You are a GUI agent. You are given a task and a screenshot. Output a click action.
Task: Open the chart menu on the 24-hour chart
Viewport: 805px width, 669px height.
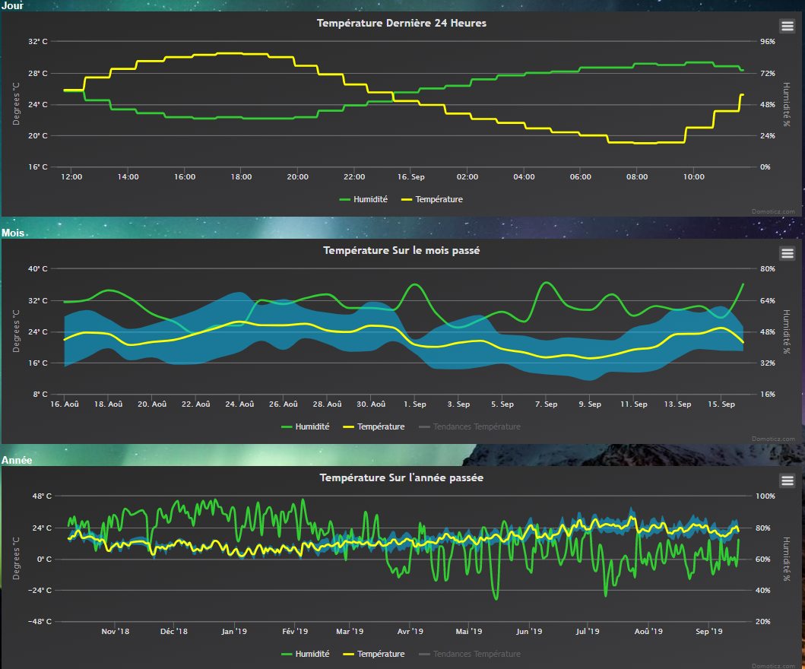(787, 26)
